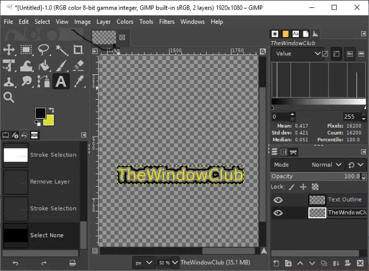This screenshot has width=369, height=271.
Task: Open the px units dropdown
Action: click(144, 263)
